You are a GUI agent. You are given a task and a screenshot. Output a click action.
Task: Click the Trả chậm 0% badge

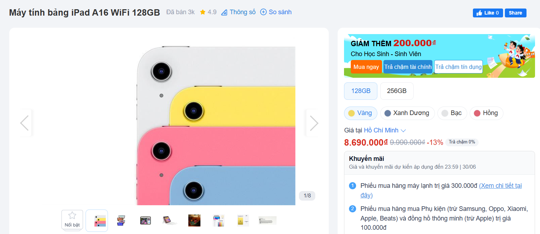pos(462,142)
